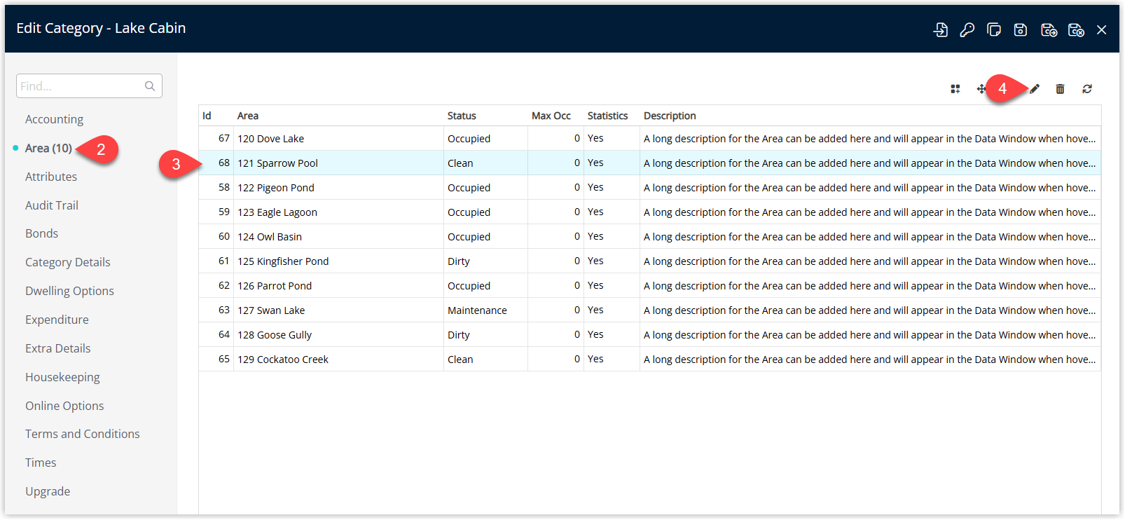Open Category Details
This screenshot has width=1125, height=520.
68,262
